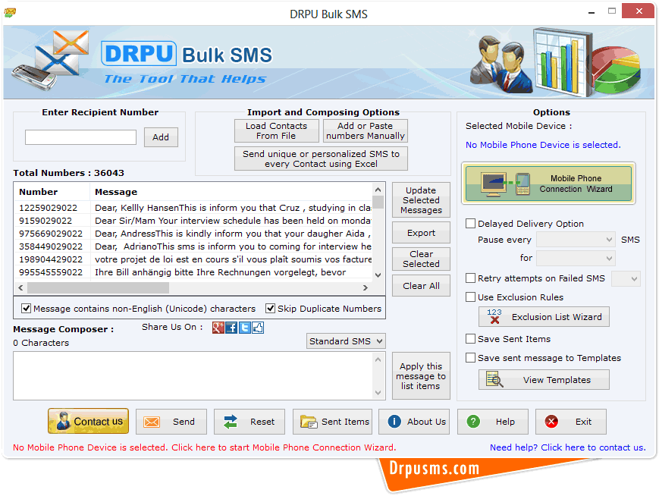Click the Twitter share icon

pos(245,328)
